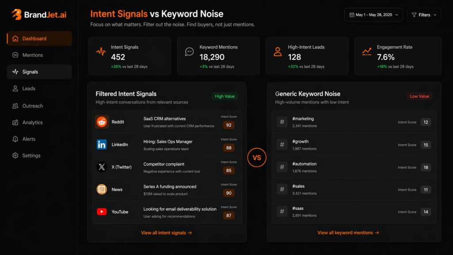Click the Outreach people icon
Viewport: 453px width, 255px height.
pos(15,106)
